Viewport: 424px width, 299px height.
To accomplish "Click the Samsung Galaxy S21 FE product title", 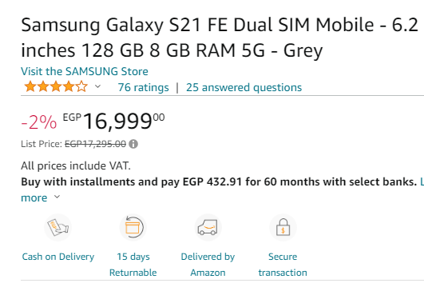I will [x=220, y=38].
